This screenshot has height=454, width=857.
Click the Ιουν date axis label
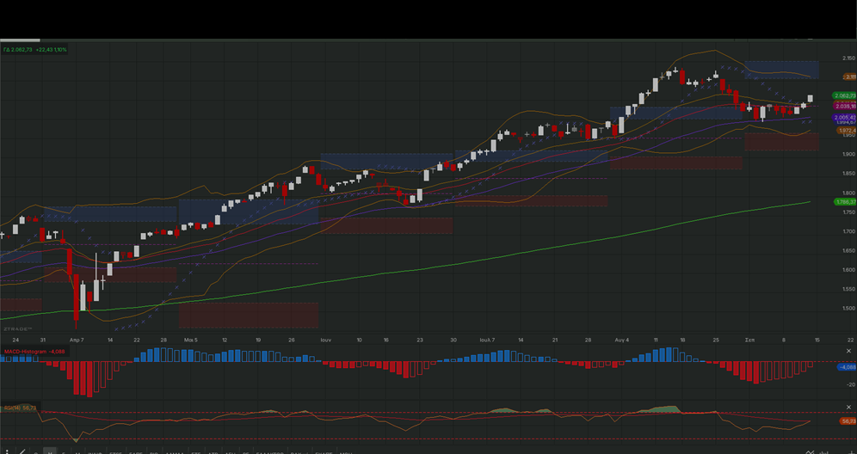point(326,340)
